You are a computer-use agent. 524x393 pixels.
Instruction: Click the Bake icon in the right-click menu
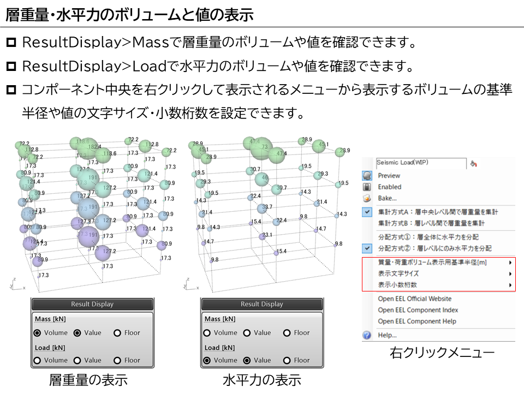pos(367,198)
